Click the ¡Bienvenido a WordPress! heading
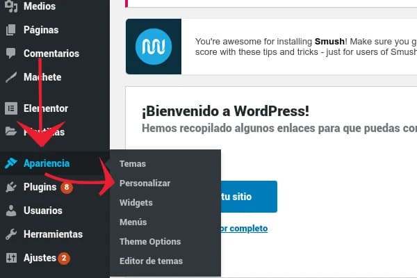 (x=225, y=111)
